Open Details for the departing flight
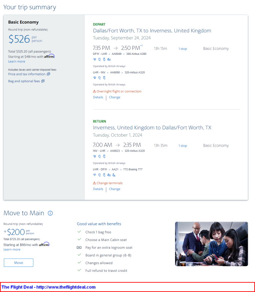 [x=98, y=97]
